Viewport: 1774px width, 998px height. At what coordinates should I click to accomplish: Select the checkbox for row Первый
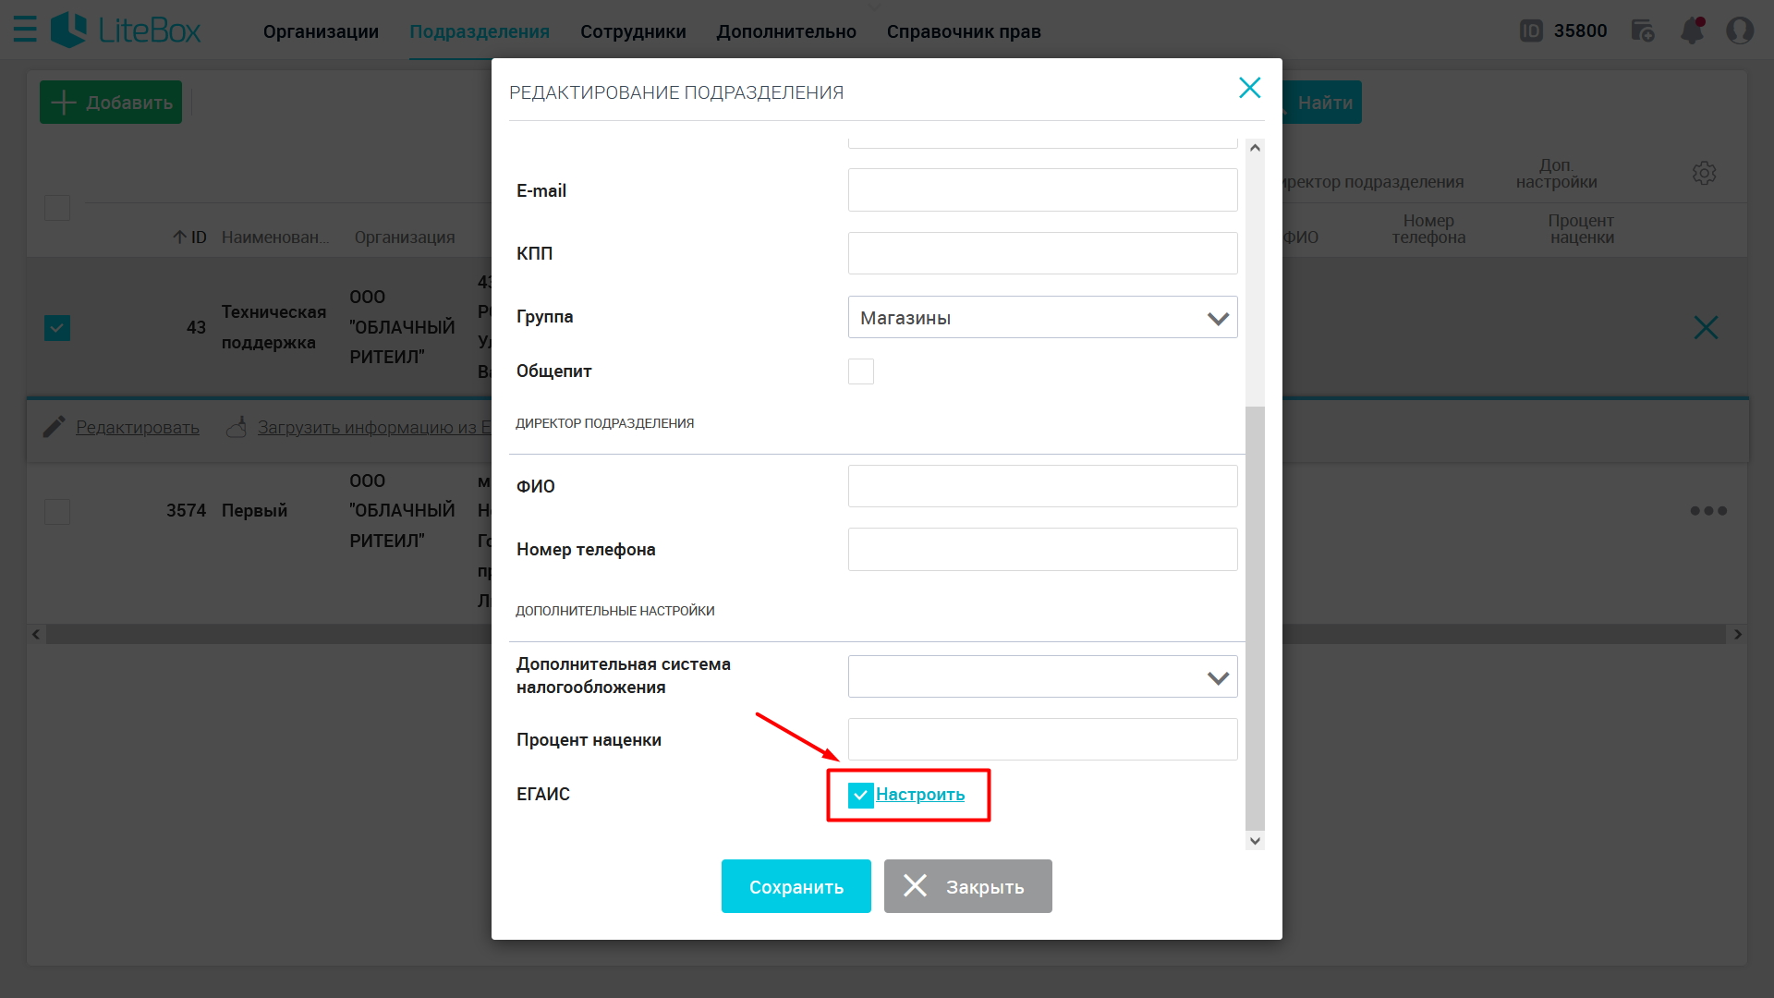[57, 511]
